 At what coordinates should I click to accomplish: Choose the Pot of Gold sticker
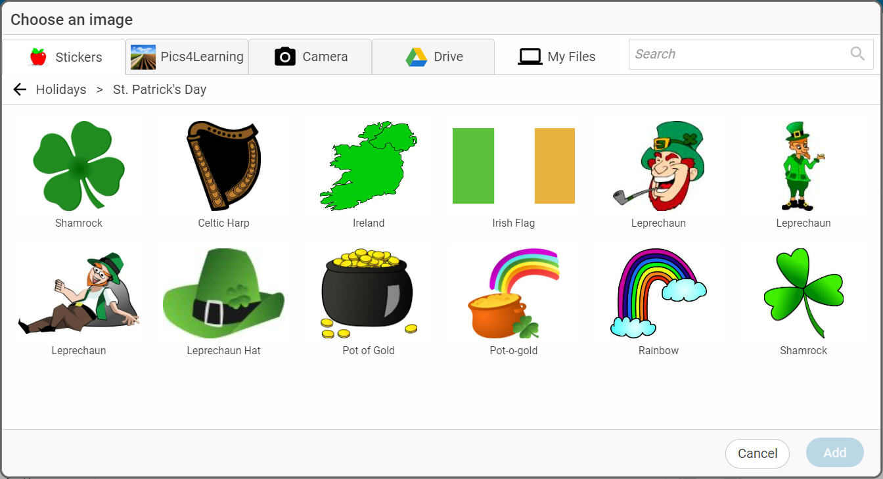point(369,293)
